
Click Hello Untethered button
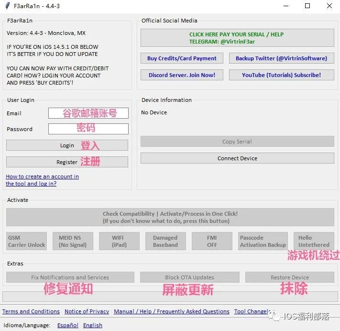point(314,241)
